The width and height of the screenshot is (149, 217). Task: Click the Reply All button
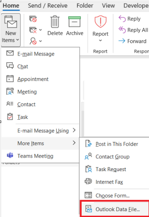tap(133, 30)
